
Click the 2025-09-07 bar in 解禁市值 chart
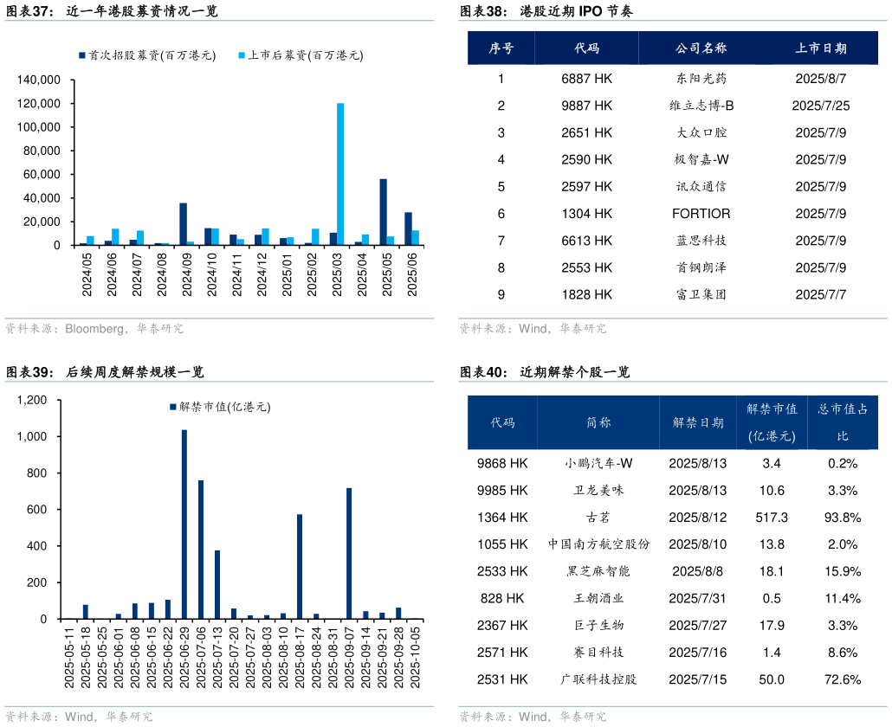(349, 553)
